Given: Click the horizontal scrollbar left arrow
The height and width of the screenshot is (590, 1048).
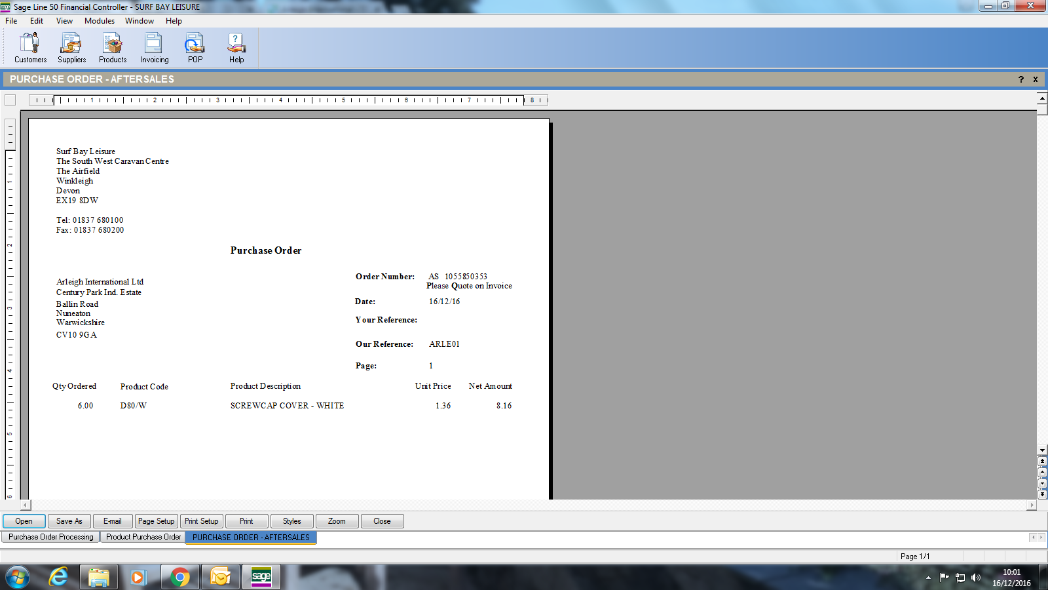Looking at the screenshot, I should pos(26,505).
